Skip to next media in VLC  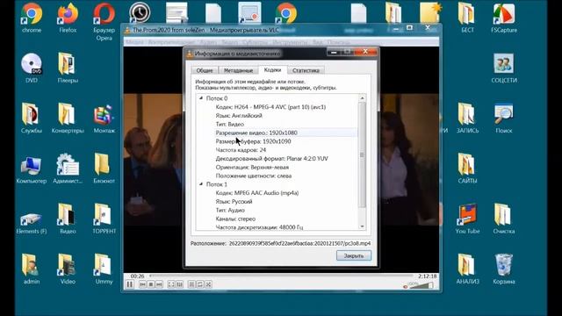point(159,284)
